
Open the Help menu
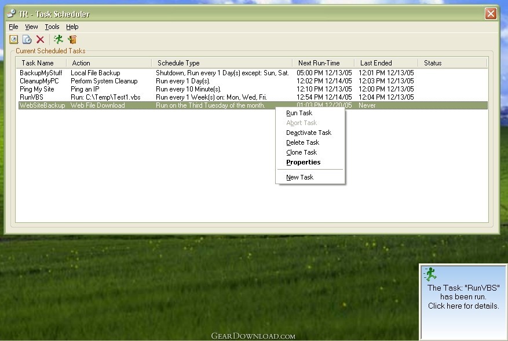pyautogui.click(x=72, y=27)
